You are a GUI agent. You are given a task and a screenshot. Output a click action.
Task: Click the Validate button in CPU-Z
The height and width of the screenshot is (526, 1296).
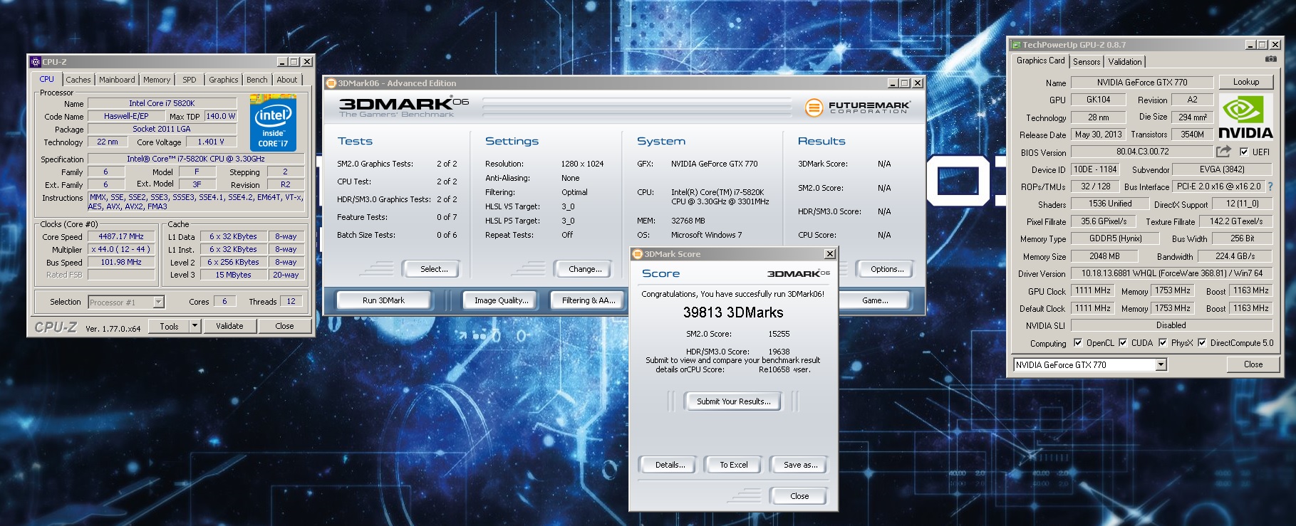(x=229, y=326)
